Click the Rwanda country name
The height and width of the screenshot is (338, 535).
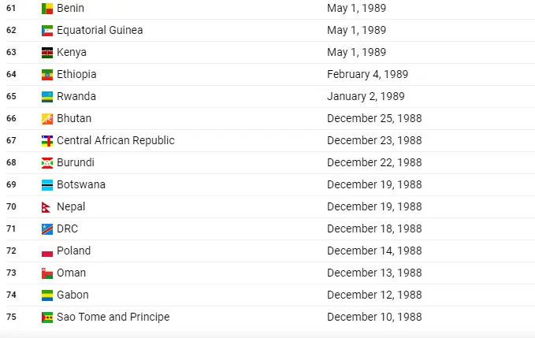click(76, 96)
